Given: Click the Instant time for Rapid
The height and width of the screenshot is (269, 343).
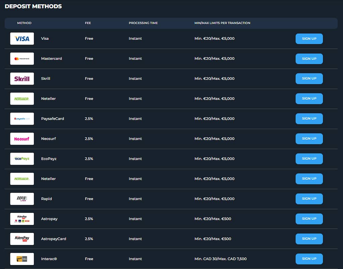Looking at the screenshot, I should click(x=135, y=199).
